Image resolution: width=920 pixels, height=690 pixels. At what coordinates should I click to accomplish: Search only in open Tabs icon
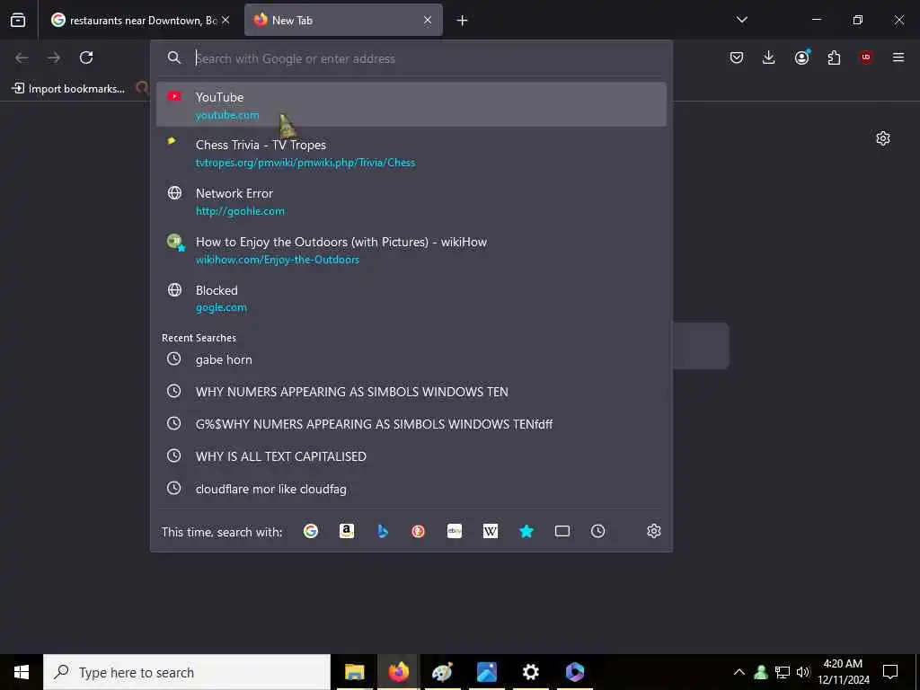(562, 531)
